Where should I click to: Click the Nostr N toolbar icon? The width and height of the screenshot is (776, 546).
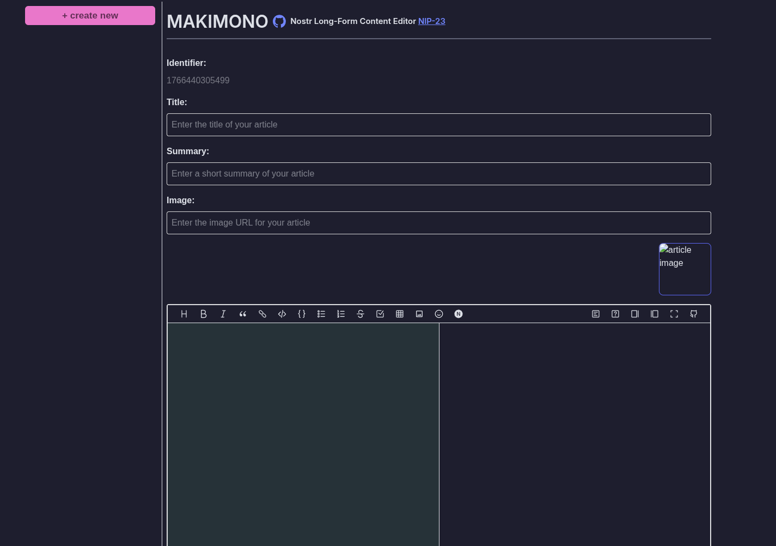click(459, 314)
